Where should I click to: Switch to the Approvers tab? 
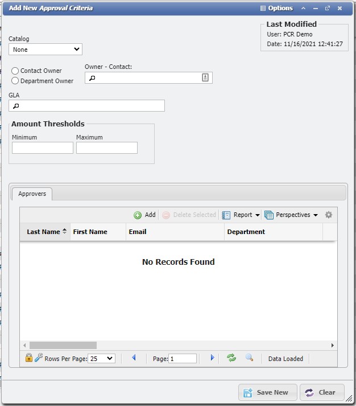tap(32, 194)
